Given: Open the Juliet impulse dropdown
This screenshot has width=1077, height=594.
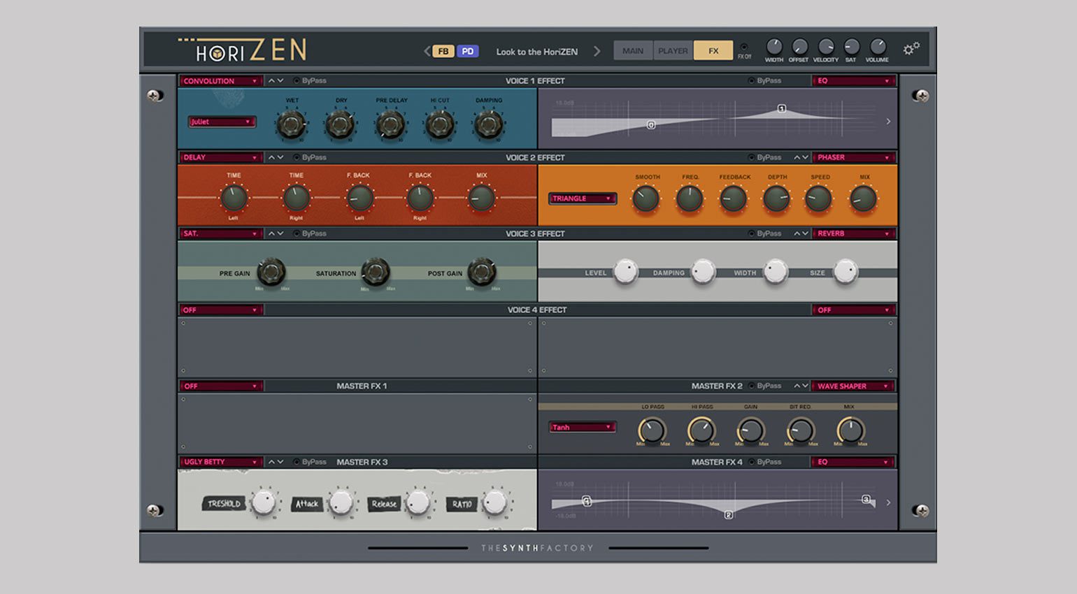Looking at the screenshot, I should pos(222,122).
